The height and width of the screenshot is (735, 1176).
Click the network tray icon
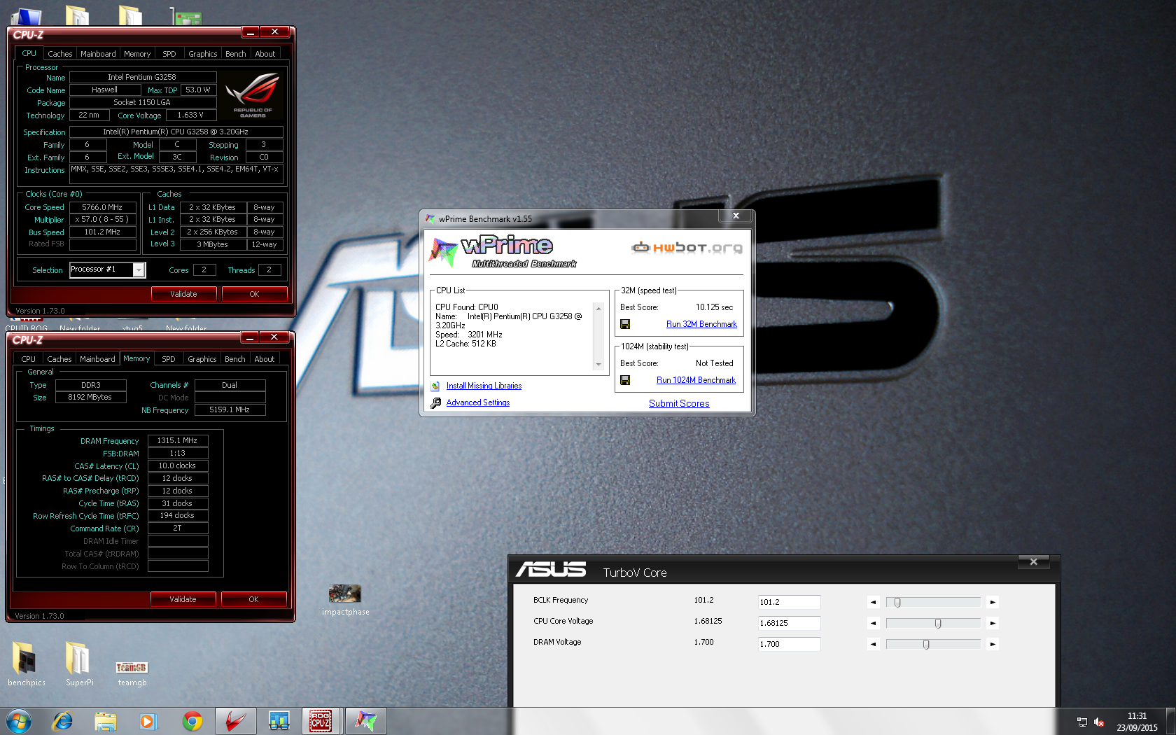[x=1081, y=722]
